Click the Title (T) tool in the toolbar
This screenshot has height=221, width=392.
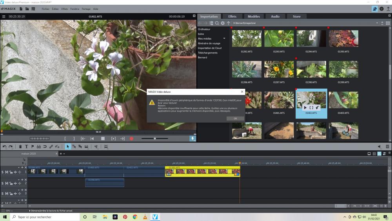[27, 146]
